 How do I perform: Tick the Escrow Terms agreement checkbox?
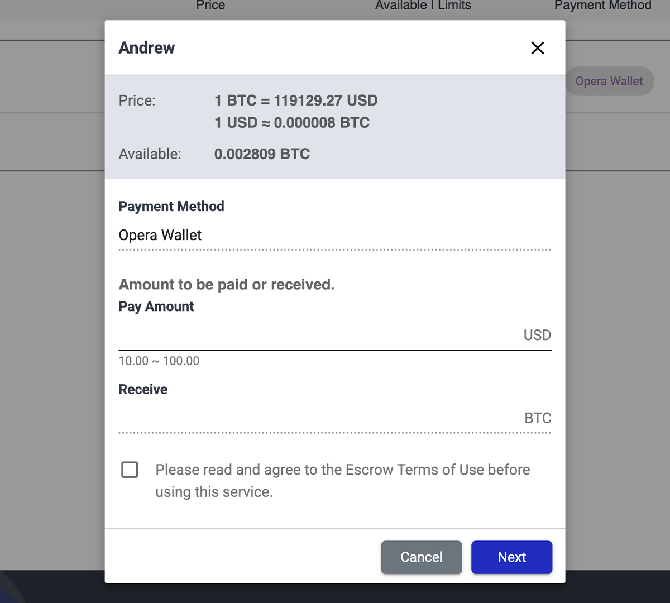pyautogui.click(x=130, y=470)
